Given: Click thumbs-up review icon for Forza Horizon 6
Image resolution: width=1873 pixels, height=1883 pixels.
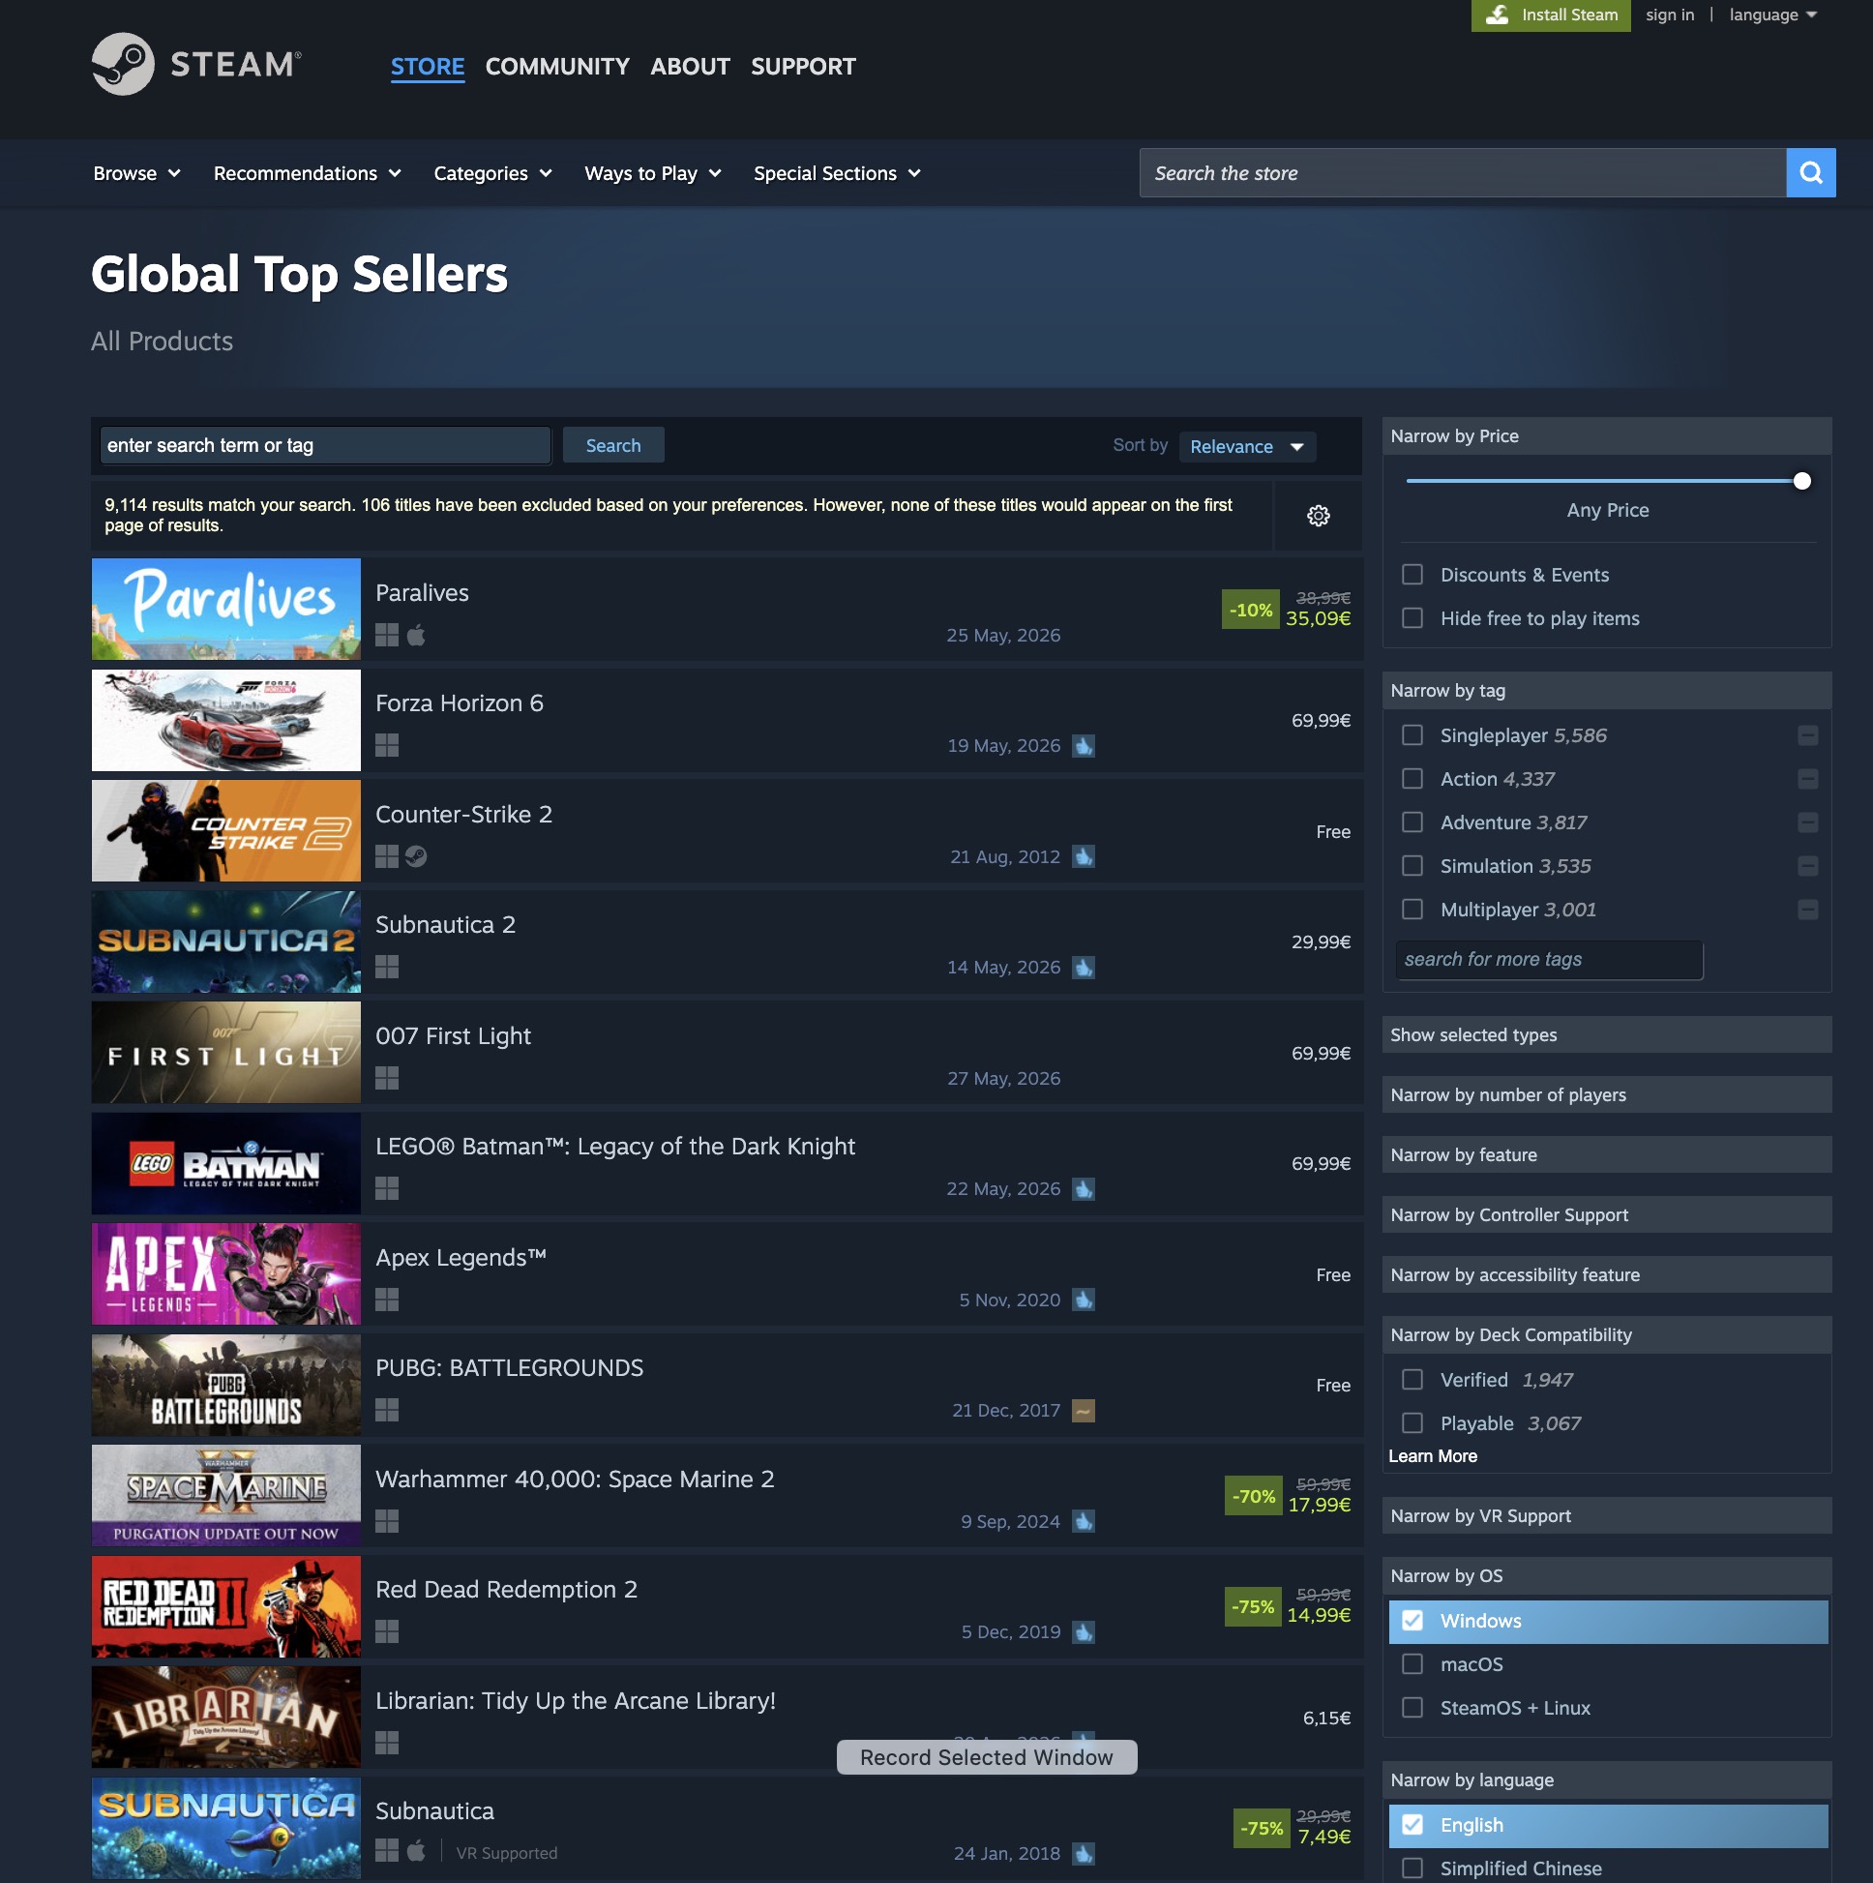Looking at the screenshot, I should point(1083,747).
